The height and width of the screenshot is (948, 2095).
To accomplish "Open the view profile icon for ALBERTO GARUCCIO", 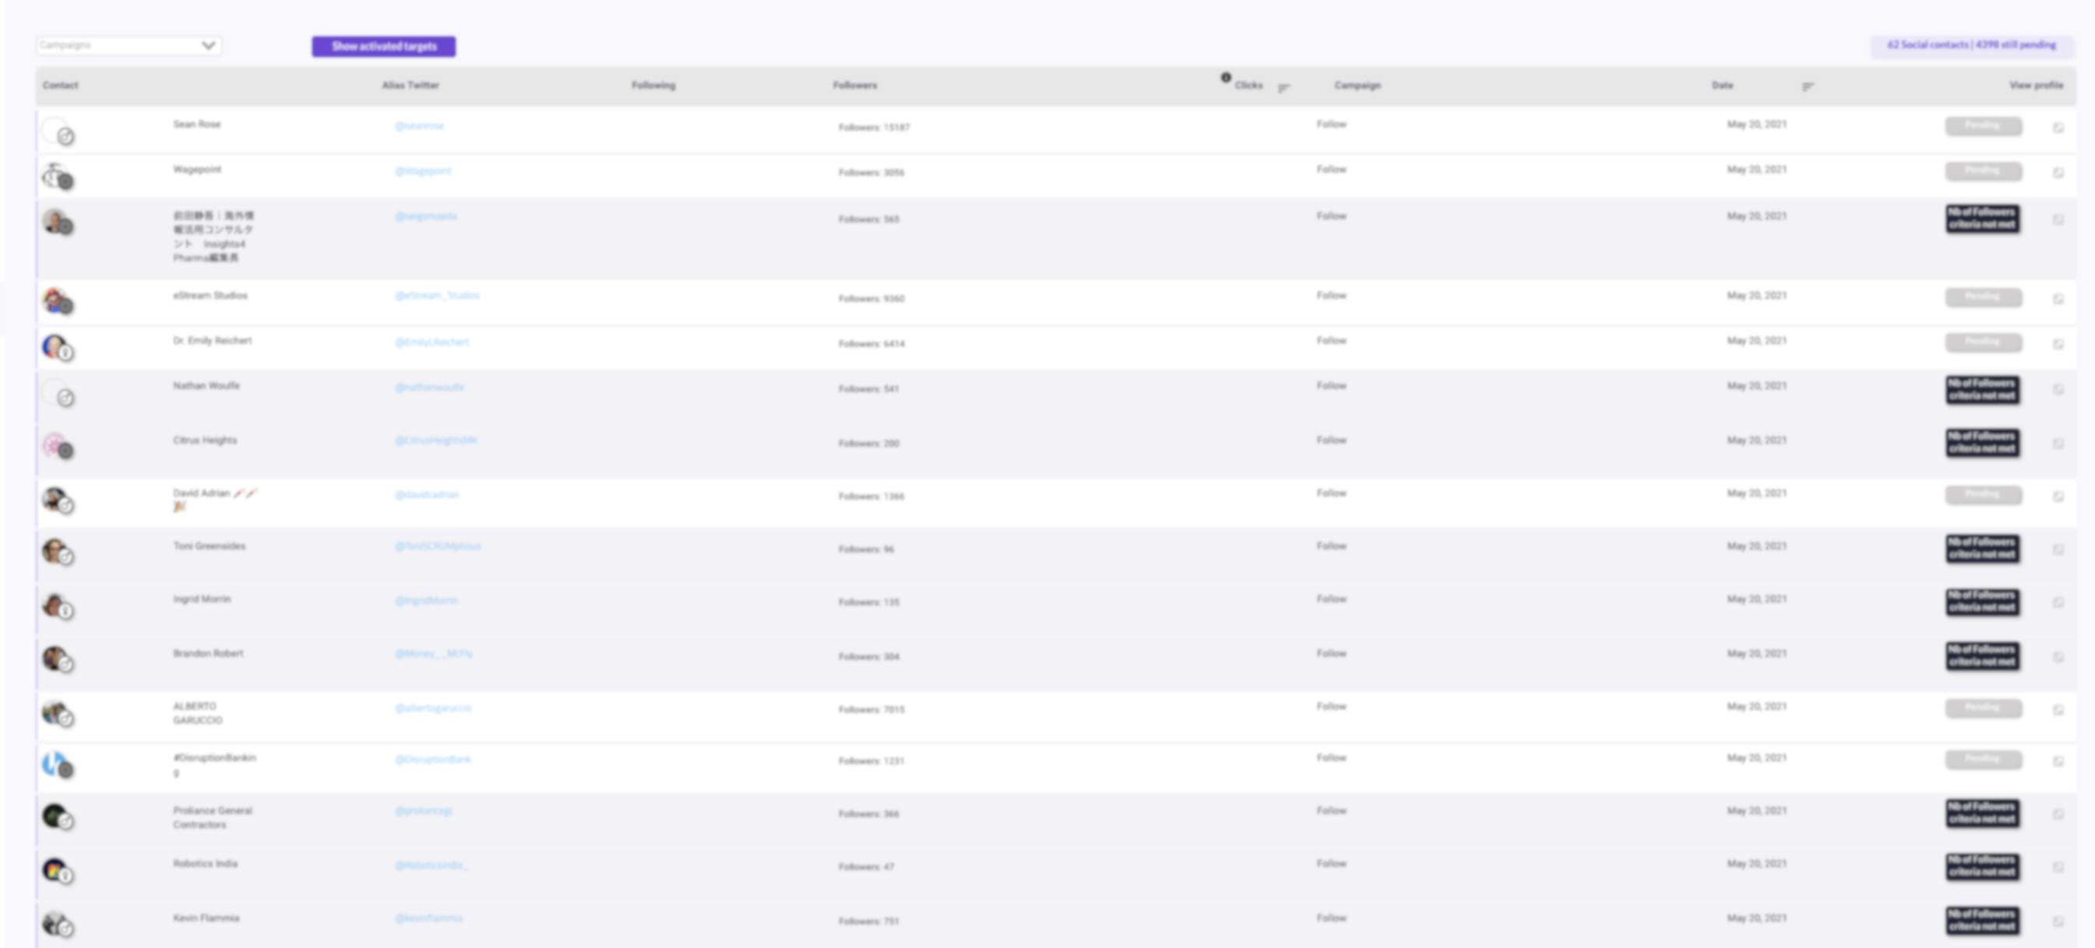I will [2058, 710].
